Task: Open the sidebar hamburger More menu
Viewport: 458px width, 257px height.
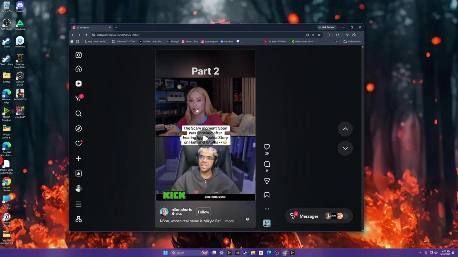Action: coord(78,204)
